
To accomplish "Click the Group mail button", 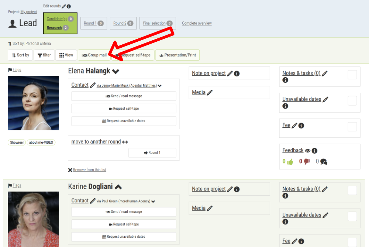I will pos(94,55).
